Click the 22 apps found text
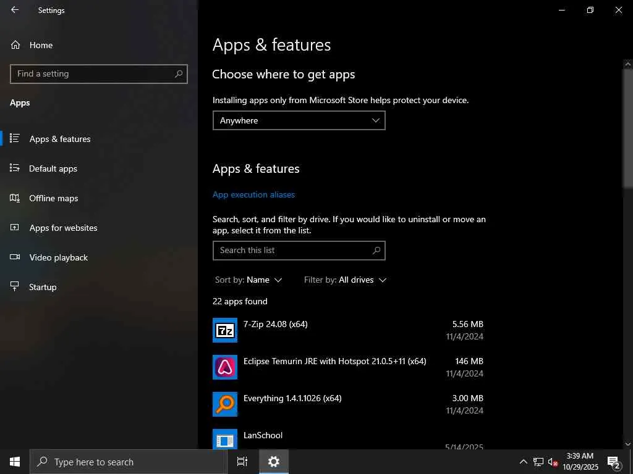Viewport: 633px width, 474px height. click(x=240, y=301)
